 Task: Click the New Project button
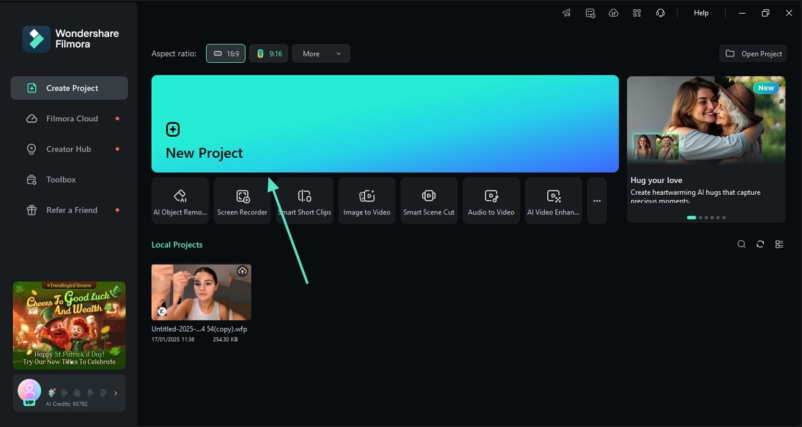tap(385, 124)
